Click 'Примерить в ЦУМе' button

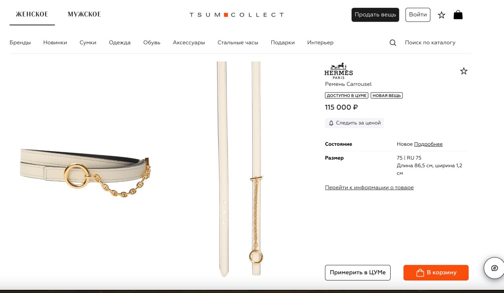coord(358,273)
